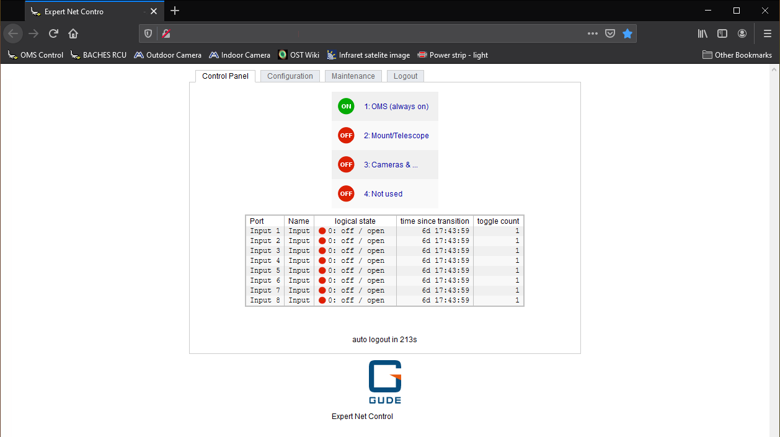This screenshot has width=780, height=437.
Task: Expand the Other Bookmarks folder
Action: (x=737, y=55)
